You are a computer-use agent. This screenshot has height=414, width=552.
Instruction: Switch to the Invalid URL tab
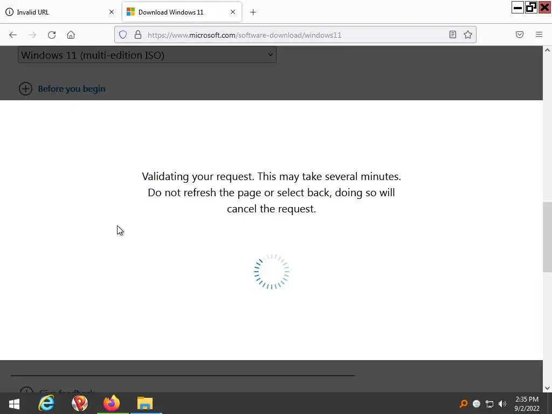click(60, 12)
